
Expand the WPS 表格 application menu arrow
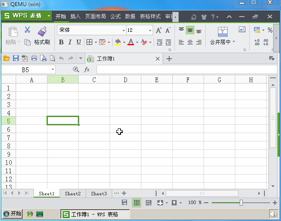point(49,16)
